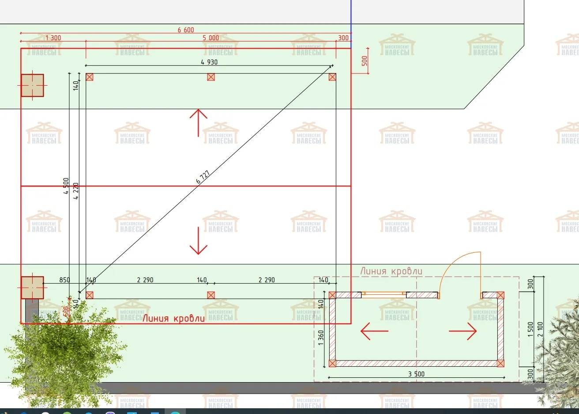Image resolution: width=579 pixels, height=414 pixels.
Task: Select the diagonal measurement "6 727"
Action: (x=203, y=176)
